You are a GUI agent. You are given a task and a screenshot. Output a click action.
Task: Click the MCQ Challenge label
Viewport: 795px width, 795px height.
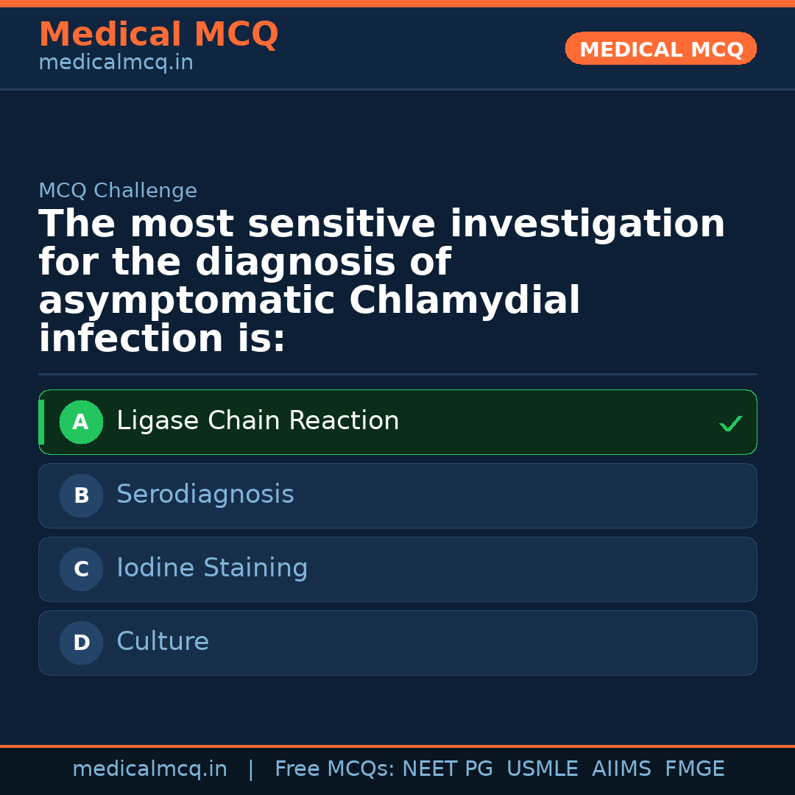coord(118,191)
